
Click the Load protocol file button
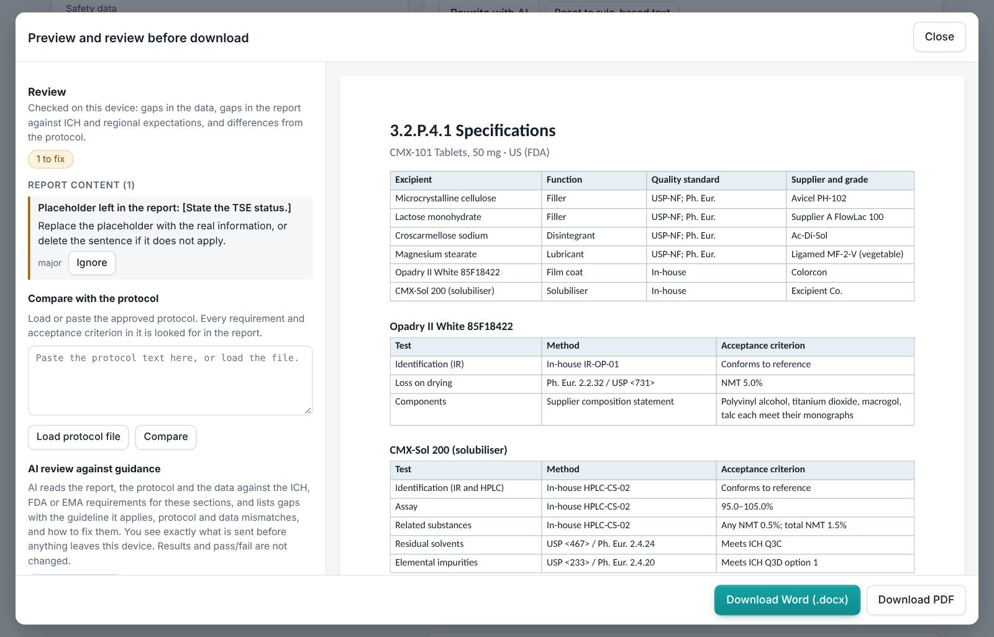[78, 437]
